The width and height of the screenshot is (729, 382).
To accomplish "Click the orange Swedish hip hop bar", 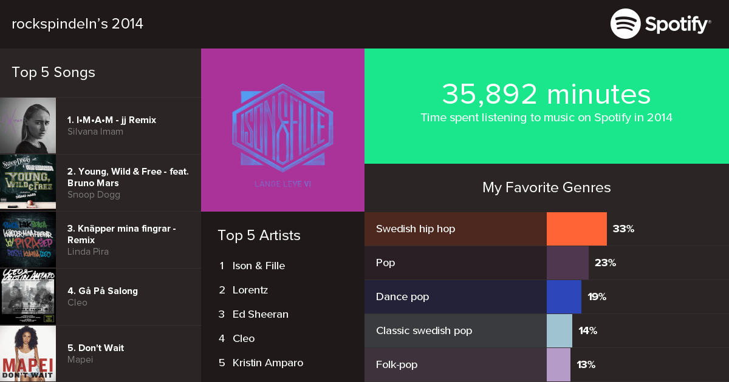I will tap(577, 229).
